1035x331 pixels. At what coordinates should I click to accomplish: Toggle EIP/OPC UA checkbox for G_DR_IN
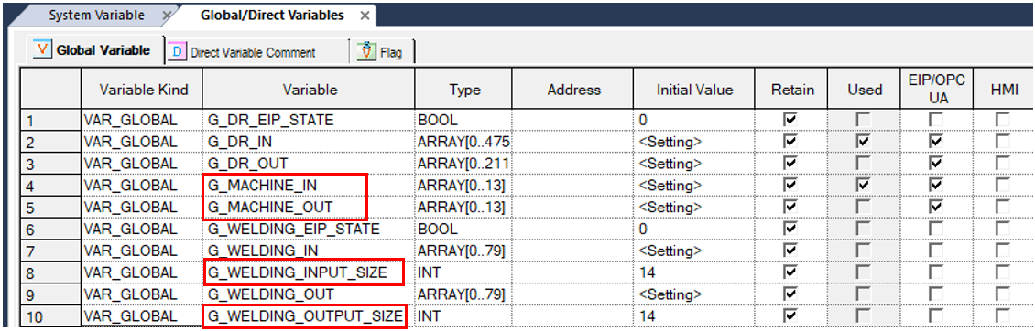936,141
